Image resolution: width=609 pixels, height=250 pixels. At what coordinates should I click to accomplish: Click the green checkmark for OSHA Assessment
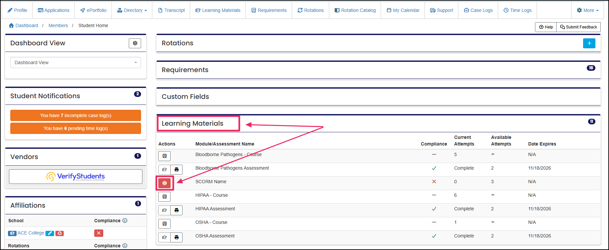click(x=434, y=236)
